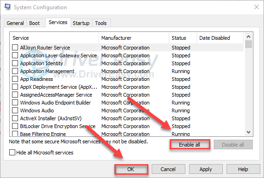Enable BitLocker Drive Encryption Service checkbox
The height and width of the screenshot is (178, 264).
click(15, 126)
